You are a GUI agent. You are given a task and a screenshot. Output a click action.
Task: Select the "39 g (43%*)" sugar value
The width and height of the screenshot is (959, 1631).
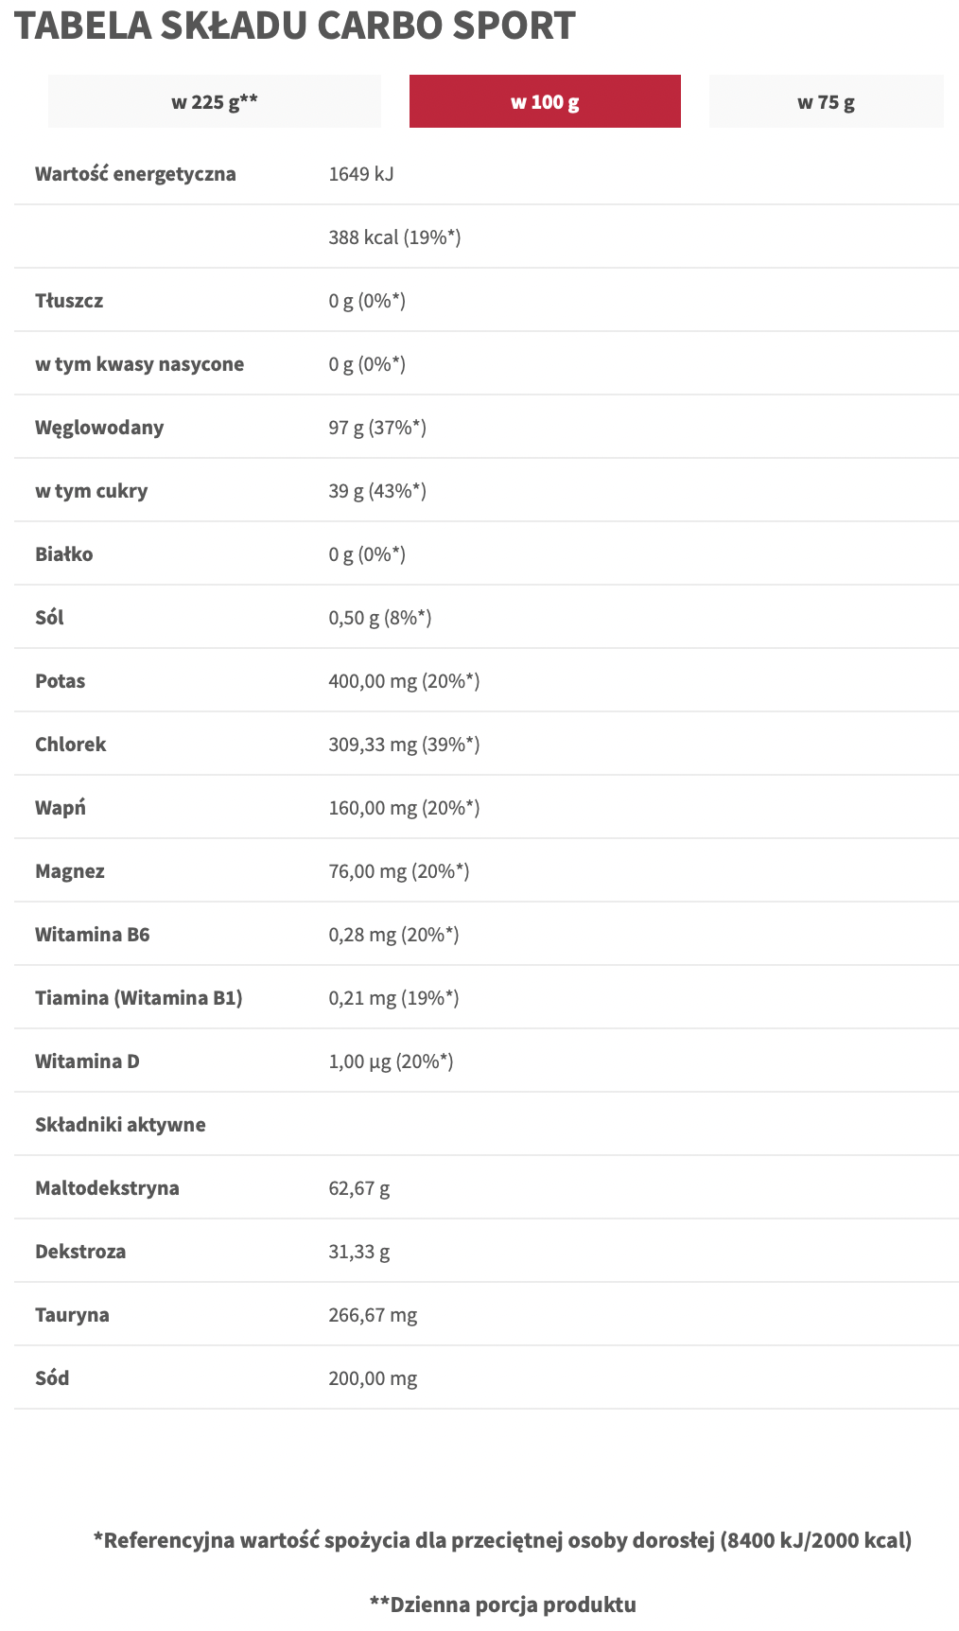coord(377,491)
